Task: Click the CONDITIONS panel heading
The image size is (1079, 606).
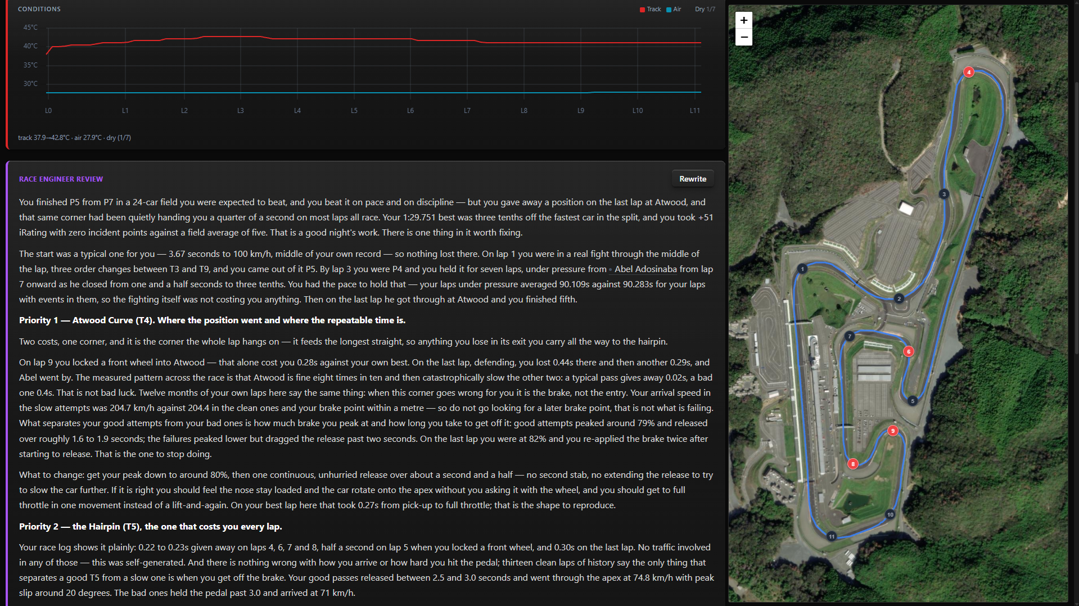Action: point(39,9)
